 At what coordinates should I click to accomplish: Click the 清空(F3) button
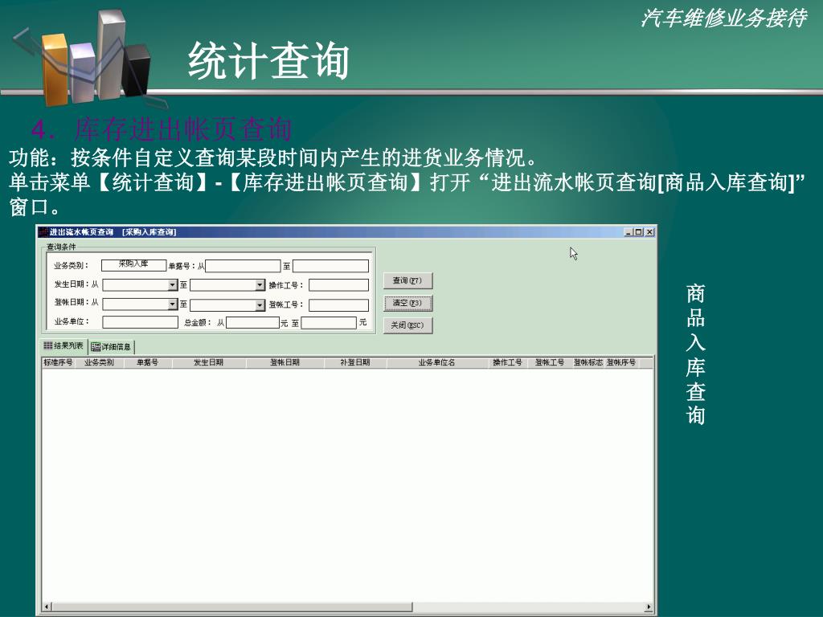pos(407,303)
